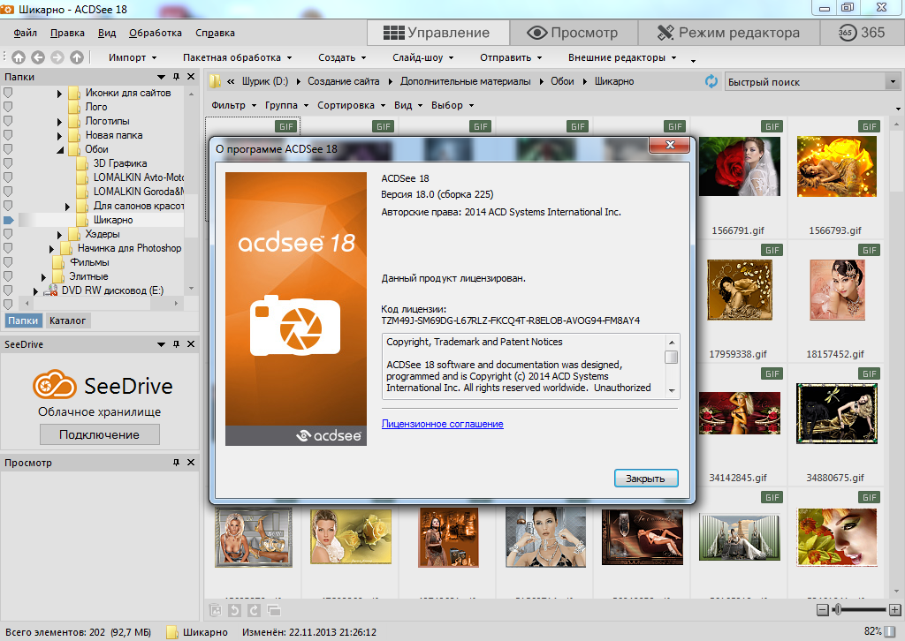905x641 pixels.
Task: Click the Подключение button in SeeDrive
Action: [x=99, y=434]
